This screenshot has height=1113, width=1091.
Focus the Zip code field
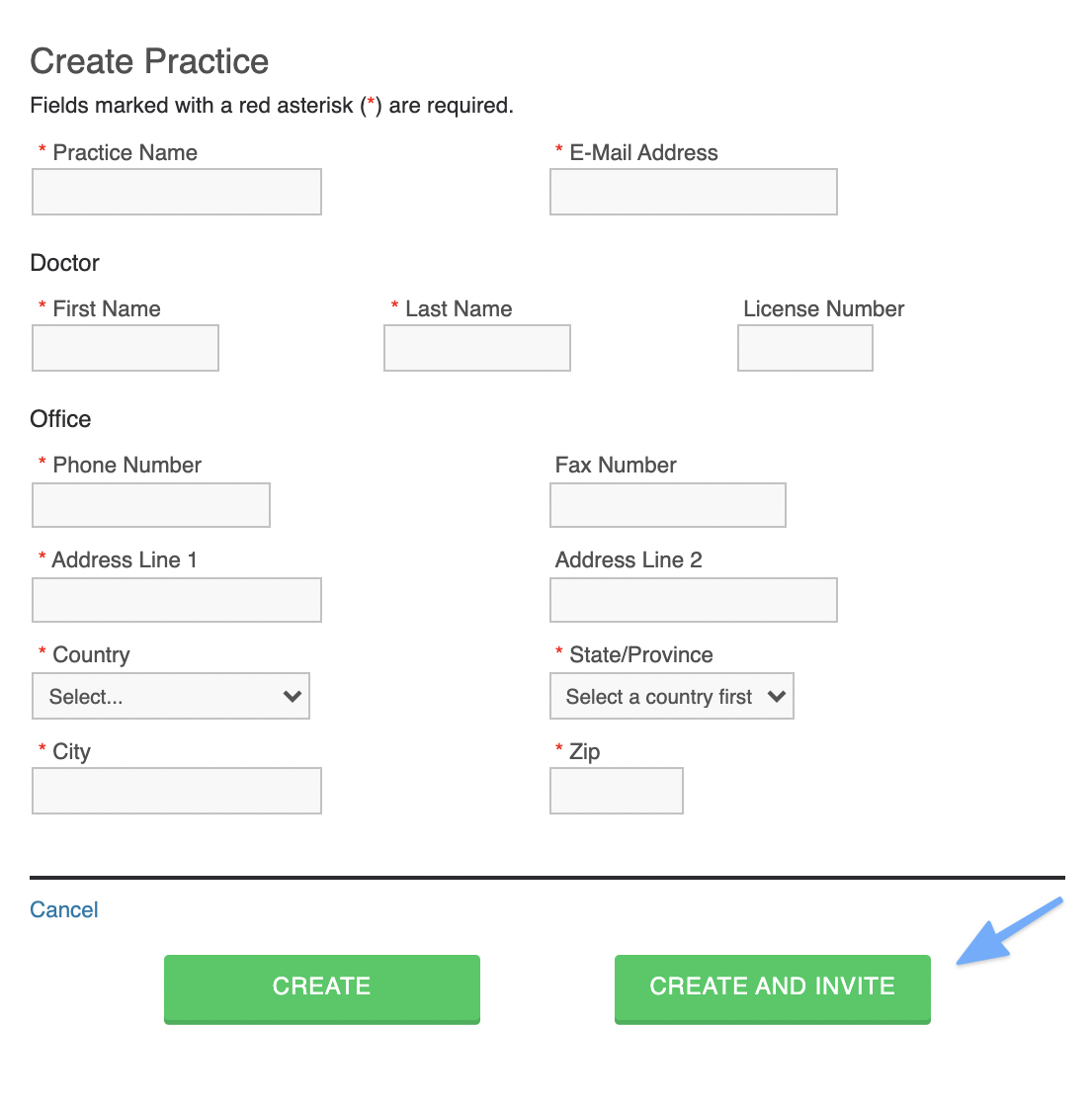[x=616, y=791]
